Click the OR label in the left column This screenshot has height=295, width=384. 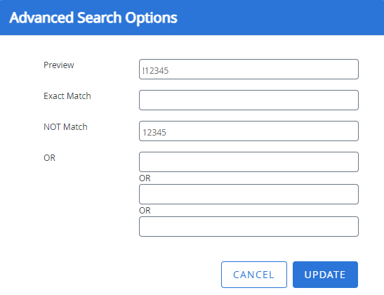[49, 158]
